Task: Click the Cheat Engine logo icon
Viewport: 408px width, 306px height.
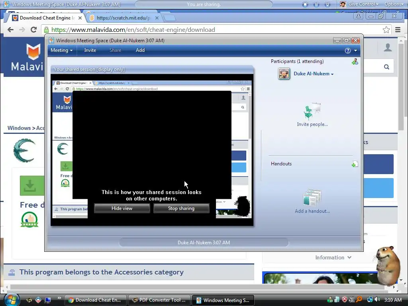Action: pos(24,150)
